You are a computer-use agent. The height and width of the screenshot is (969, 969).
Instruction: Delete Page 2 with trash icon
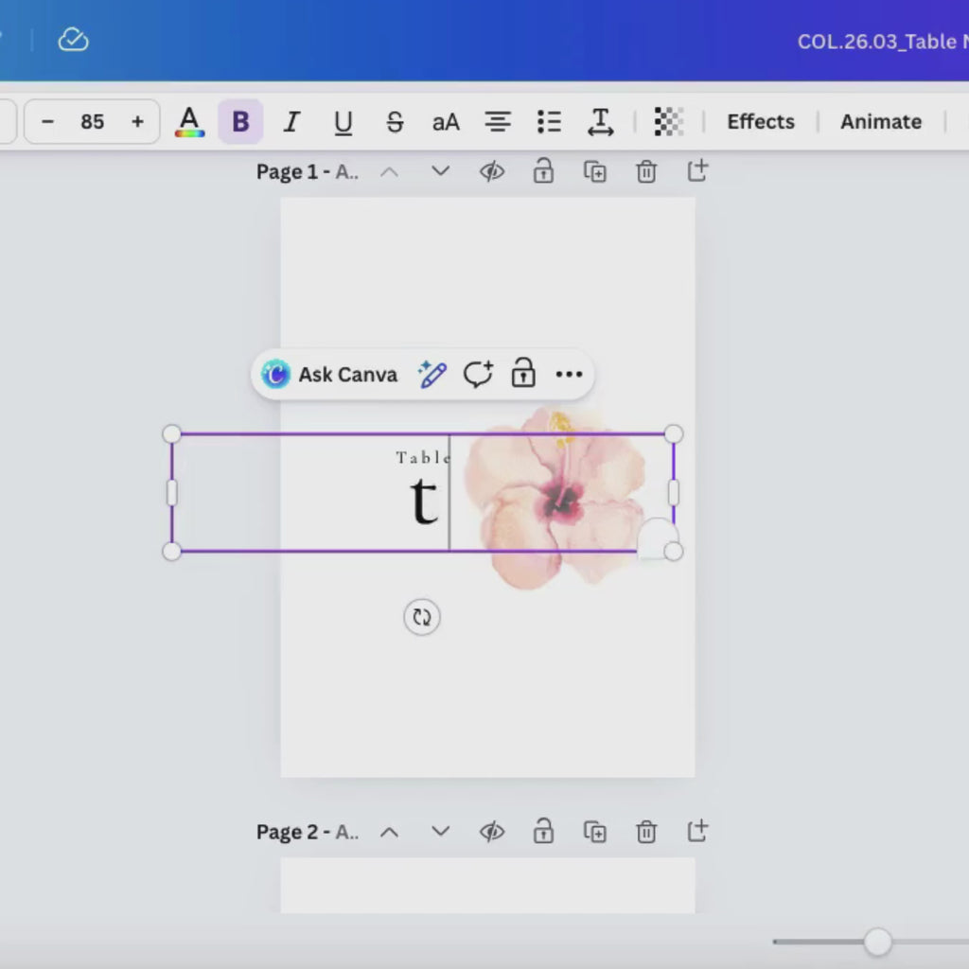646,831
